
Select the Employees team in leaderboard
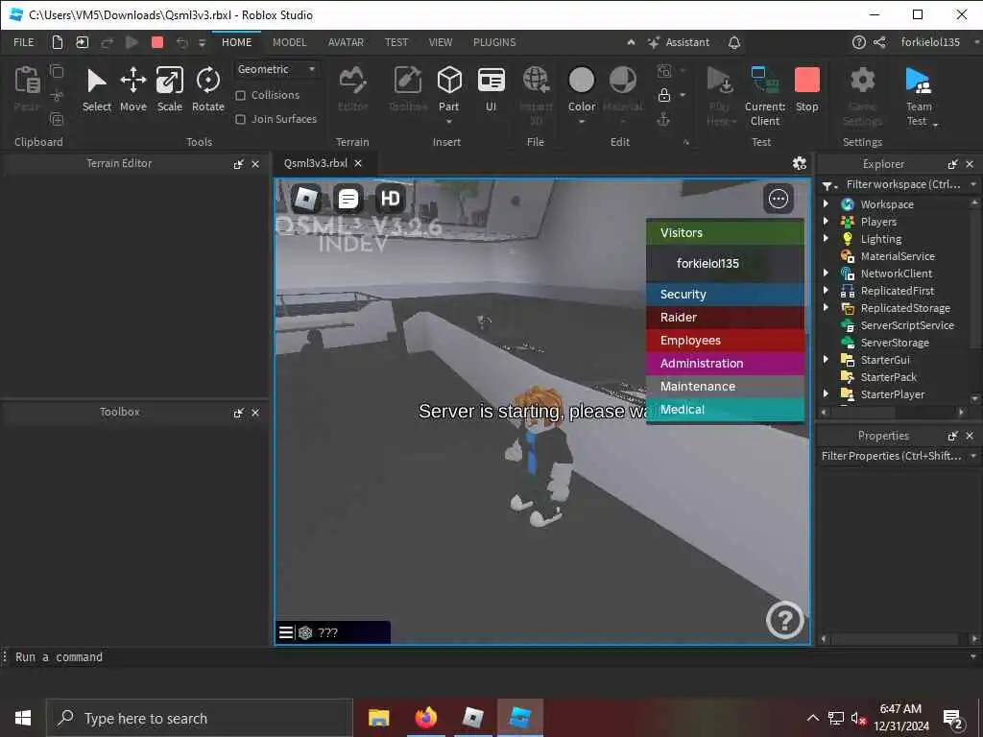point(725,341)
